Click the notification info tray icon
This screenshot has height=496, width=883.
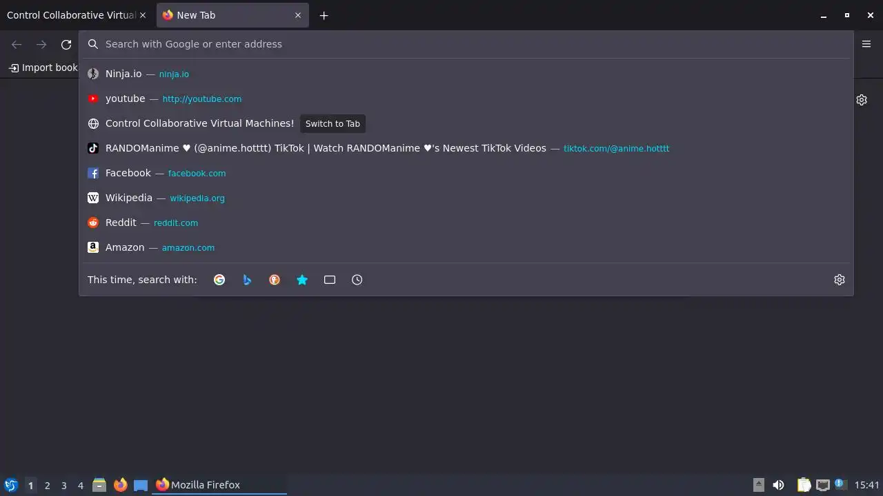(840, 484)
